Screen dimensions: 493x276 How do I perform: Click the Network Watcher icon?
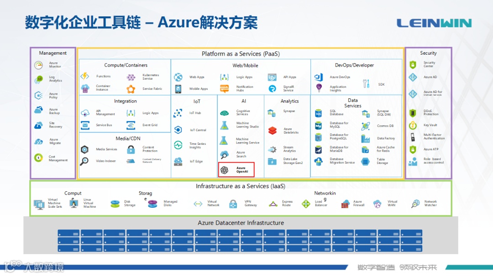(x=415, y=204)
